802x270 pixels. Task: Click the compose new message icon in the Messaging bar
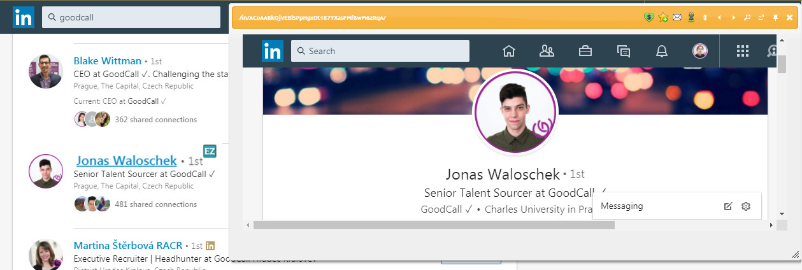pyautogui.click(x=728, y=206)
